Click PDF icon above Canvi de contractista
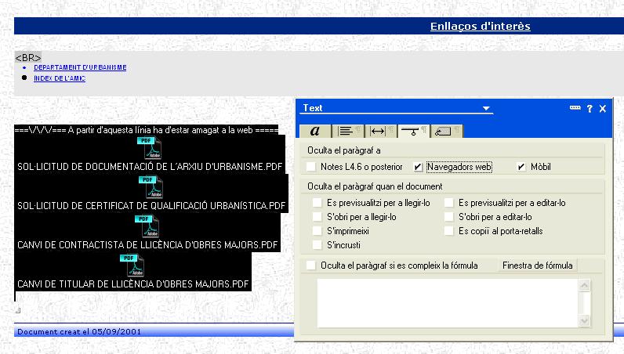The image size is (624, 354). tap(147, 226)
